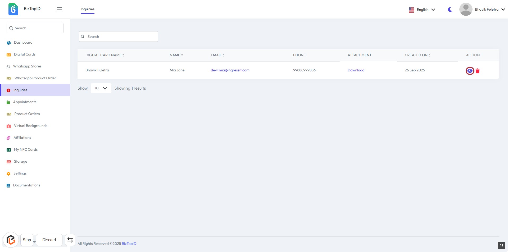
Task: Click the round recorder logo beside Stop
Action: click(11, 240)
